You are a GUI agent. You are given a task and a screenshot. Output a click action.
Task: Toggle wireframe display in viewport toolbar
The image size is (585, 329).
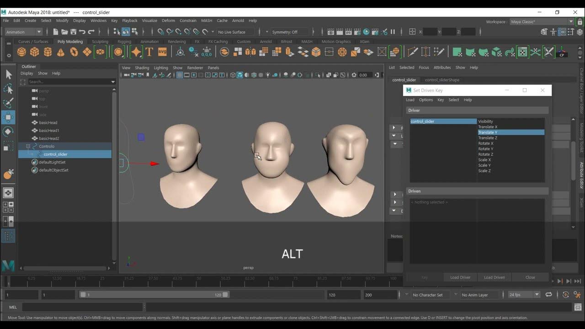click(x=233, y=75)
